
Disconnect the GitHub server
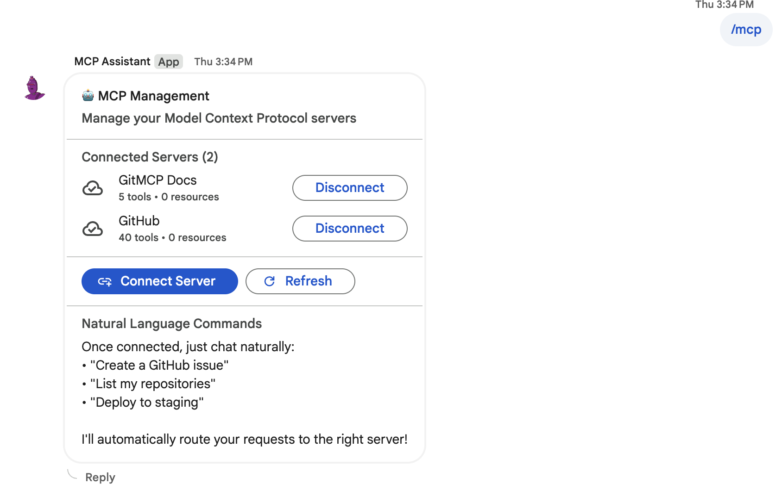point(350,229)
